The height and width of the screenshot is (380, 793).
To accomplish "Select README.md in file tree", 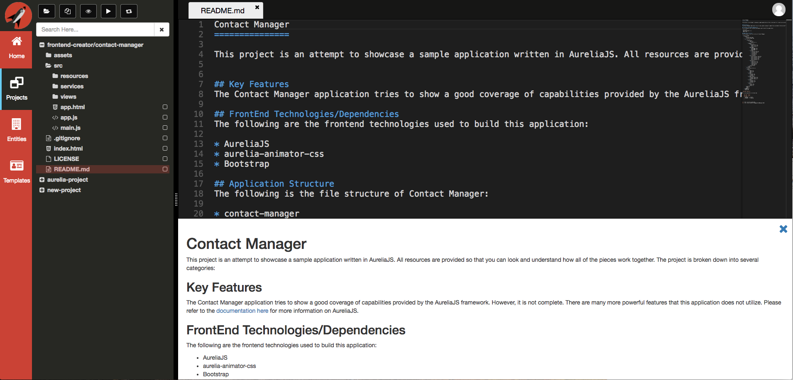I will 71,169.
